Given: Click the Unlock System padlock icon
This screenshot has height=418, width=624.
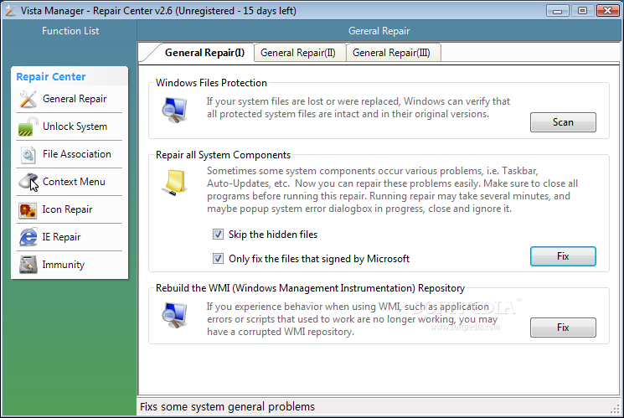Looking at the screenshot, I should pyautogui.click(x=28, y=126).
